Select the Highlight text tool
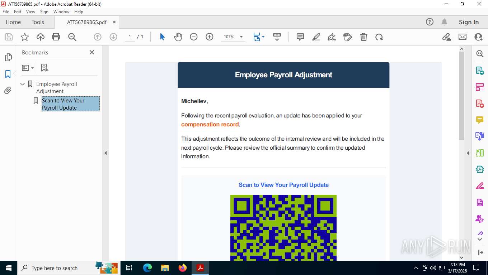Screen dimensions: 488x275 [x=316, y=37]
